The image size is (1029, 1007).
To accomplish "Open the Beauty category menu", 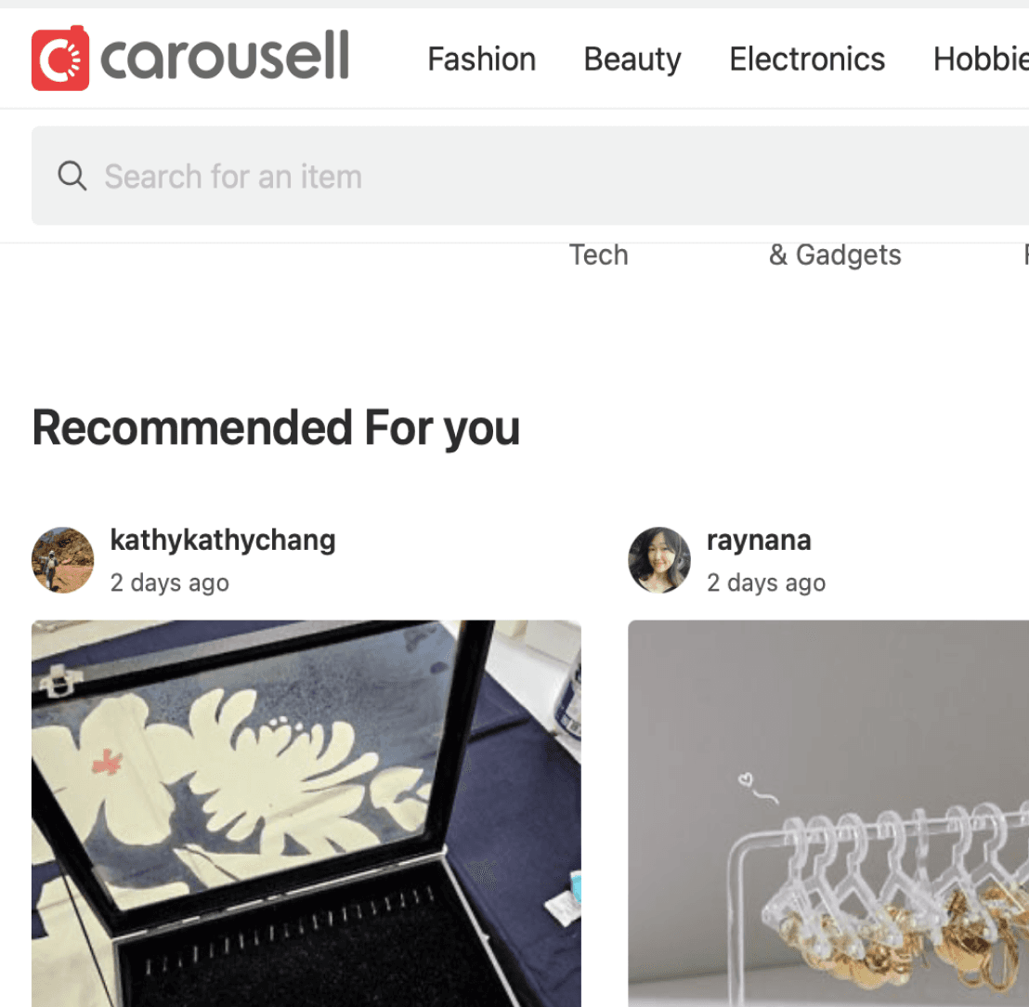I will coord(632,59).
